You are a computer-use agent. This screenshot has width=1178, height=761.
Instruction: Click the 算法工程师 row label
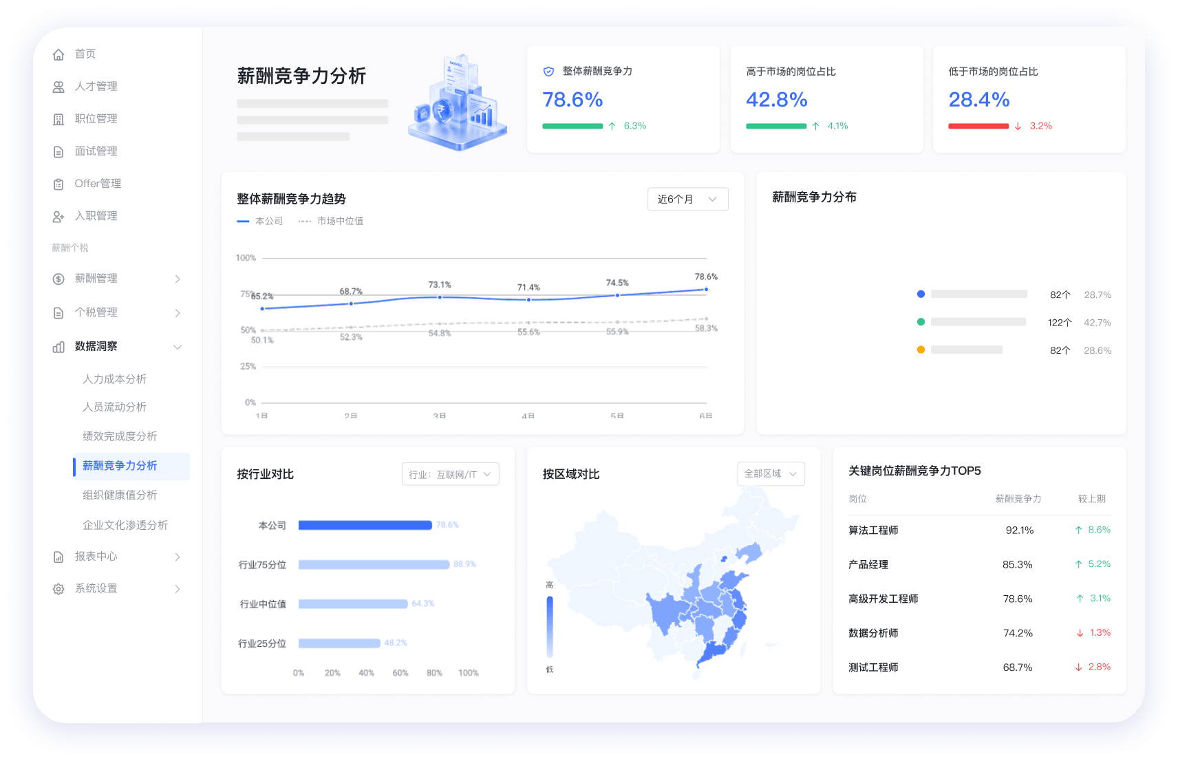tap(873, 530)
